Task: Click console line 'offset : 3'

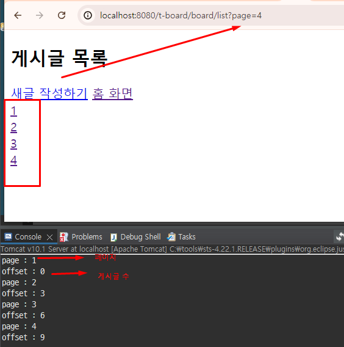Action: pyautogui.click(x=23, y=293)
